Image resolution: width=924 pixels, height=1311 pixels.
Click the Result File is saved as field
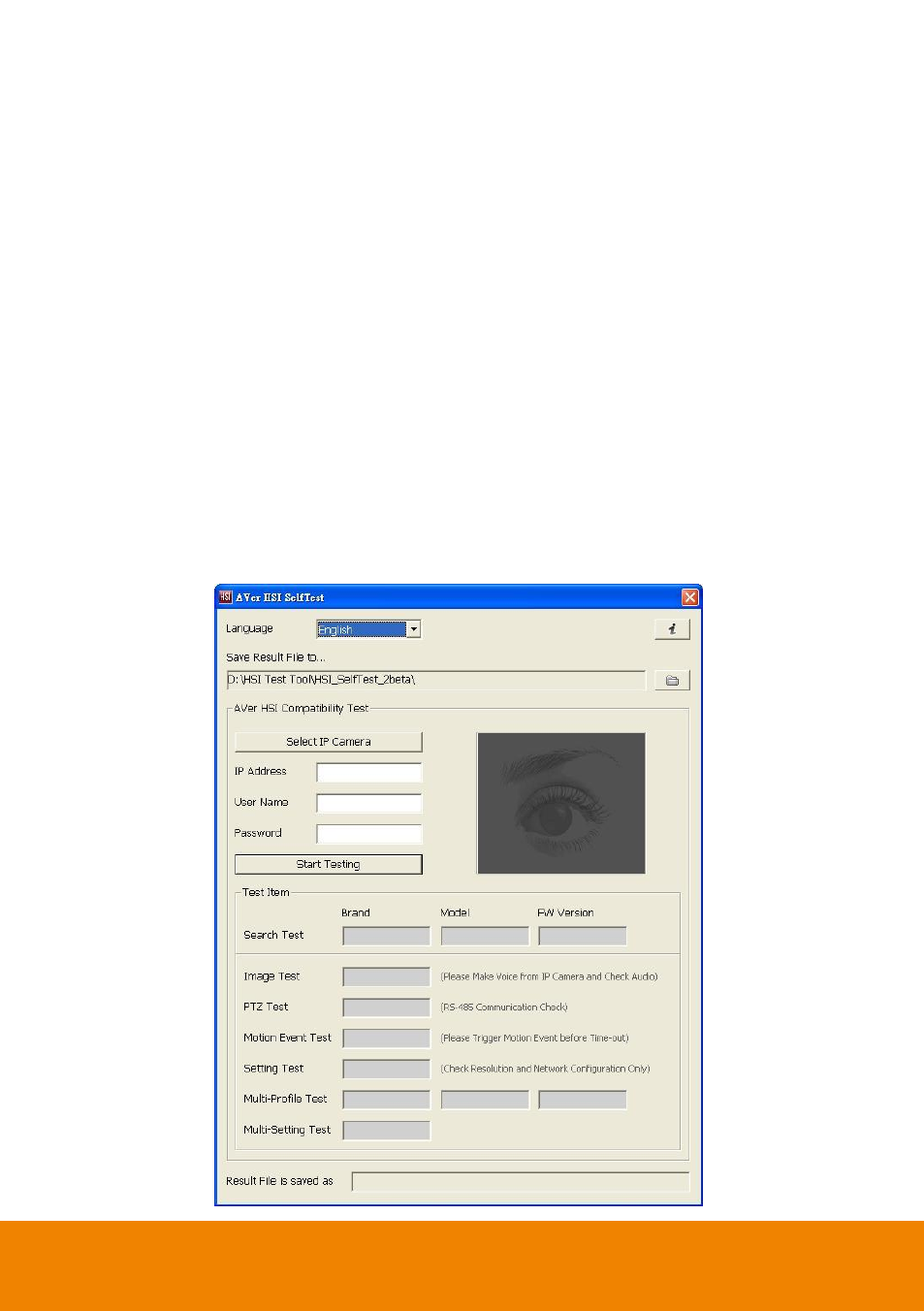[521, 1181]
